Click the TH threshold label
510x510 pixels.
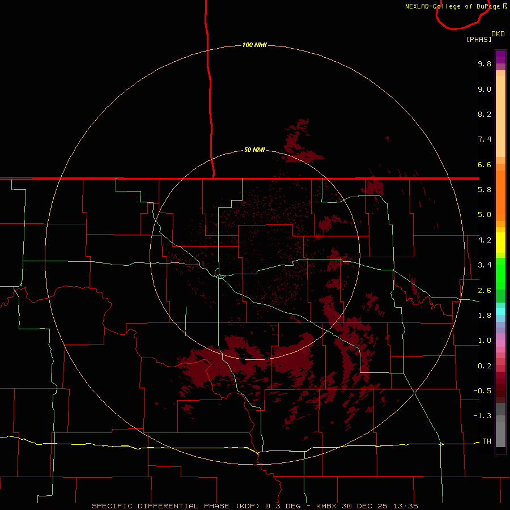pyautogui.click(x=487, y=441)
